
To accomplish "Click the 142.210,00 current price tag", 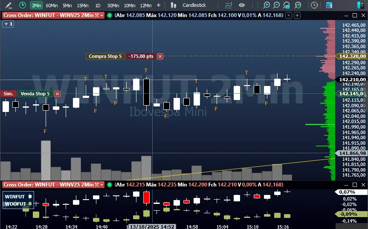I will [x=351, y=80].
